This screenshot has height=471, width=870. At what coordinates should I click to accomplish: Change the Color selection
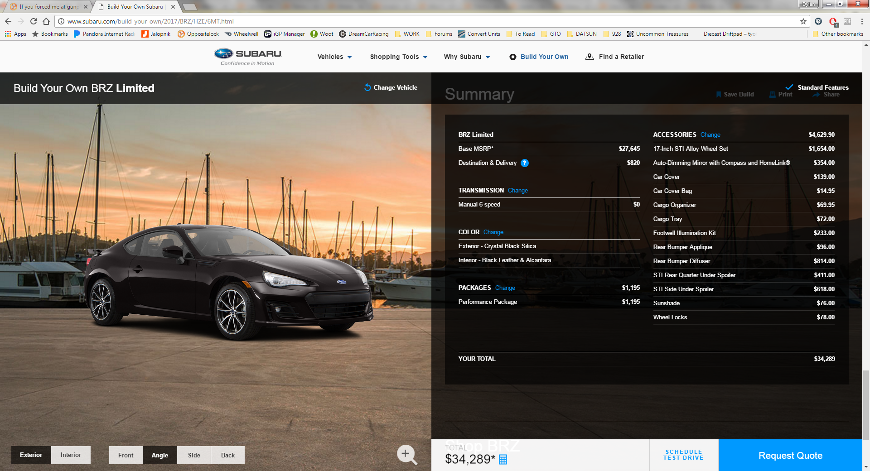[x=493, y=232]
